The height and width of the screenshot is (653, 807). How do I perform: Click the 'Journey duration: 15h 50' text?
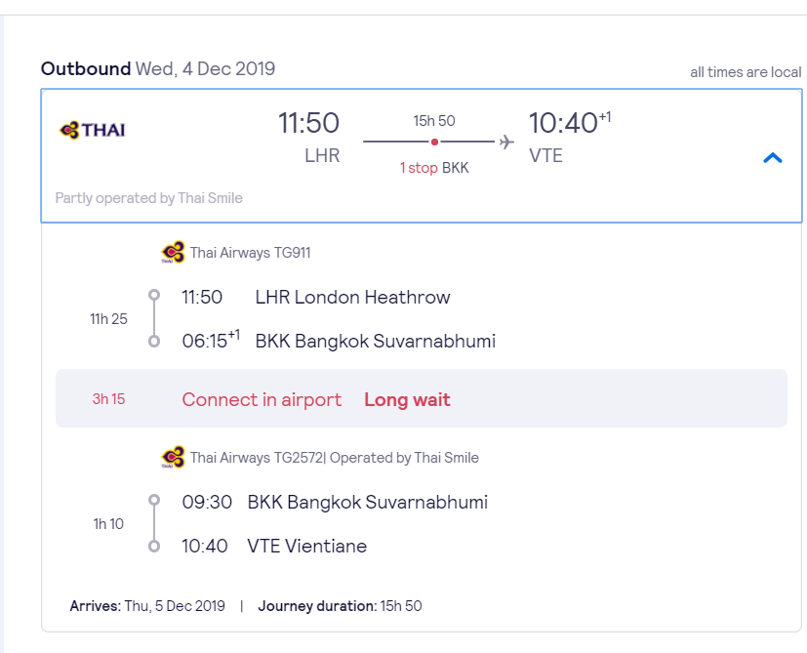pos(340,606)
